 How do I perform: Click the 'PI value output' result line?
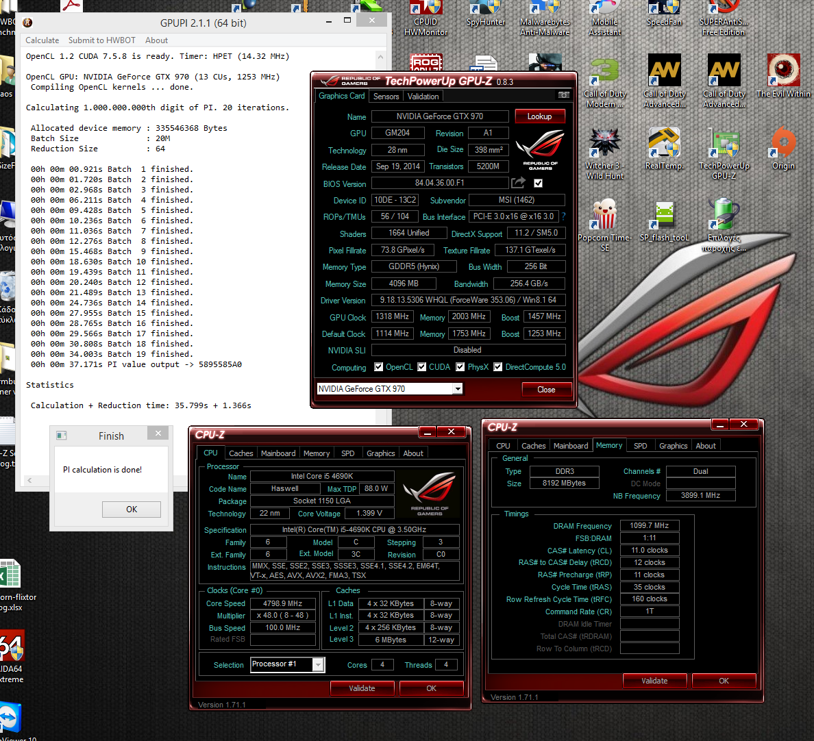136,364
